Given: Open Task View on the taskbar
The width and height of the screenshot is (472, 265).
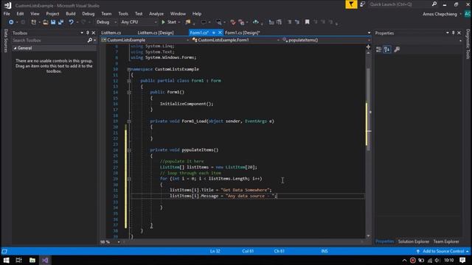Looking at the screenshot, I should (18, 260).
